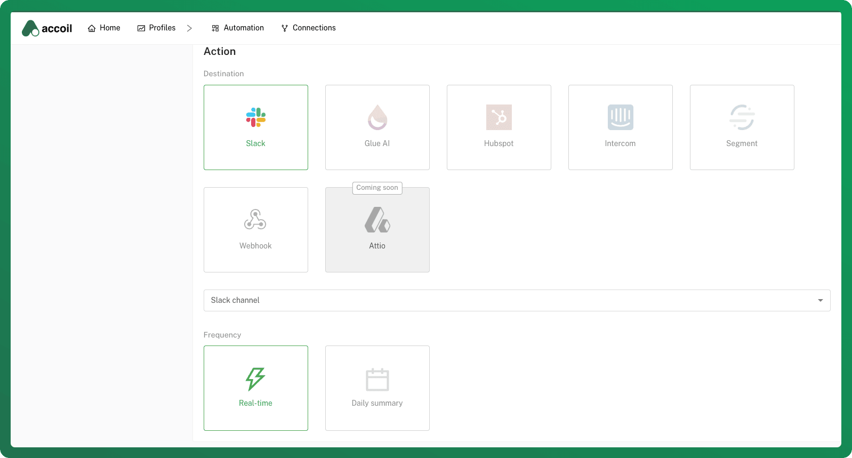This screenshot has width=852, height=458.
Task: Click the Coming soon badge
Action: [x=377, y=188]
